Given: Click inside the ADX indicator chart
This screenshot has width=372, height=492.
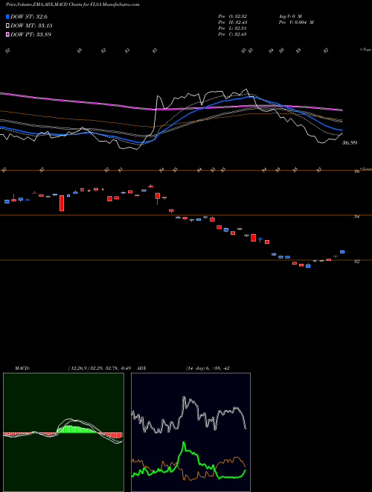Looking at the screenshot, I should tap(190, 432).
